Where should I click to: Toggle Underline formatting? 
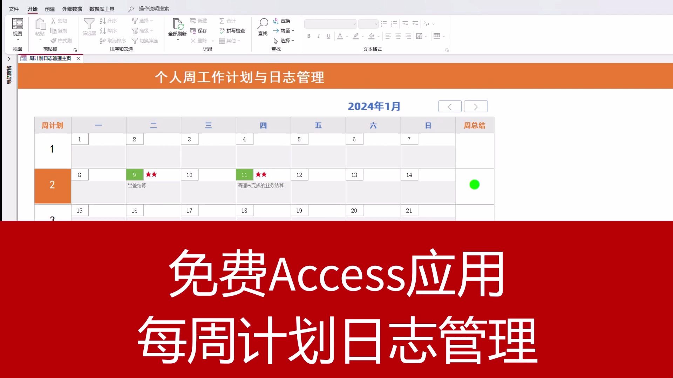pyautogui.click(x=328, y=36)
